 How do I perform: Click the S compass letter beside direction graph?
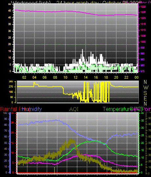click(145, 93)
